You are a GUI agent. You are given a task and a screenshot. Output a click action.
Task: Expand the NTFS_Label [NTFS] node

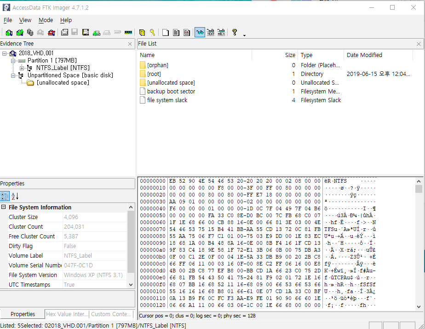pos(22,68)
